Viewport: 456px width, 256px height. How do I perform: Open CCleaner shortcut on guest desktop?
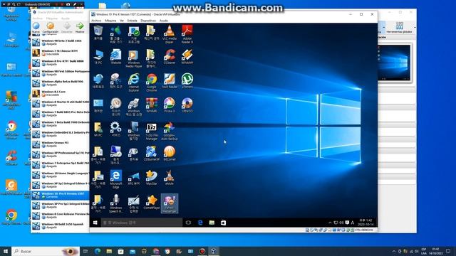coord(170,57)
